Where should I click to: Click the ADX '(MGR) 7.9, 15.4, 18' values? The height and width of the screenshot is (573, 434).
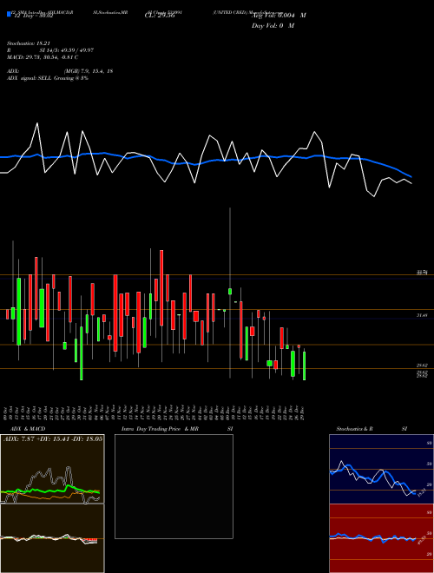88,71
